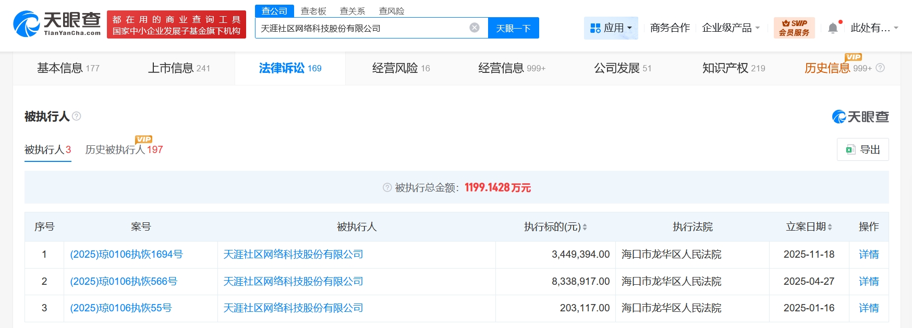Open case (2025)琼0106执恢1694号 link
The height and width of the screenshot is (328, 912).
point(126,255)
